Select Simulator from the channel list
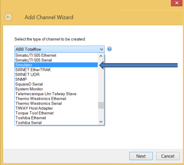The image size is (184, 165). point(56,65)
